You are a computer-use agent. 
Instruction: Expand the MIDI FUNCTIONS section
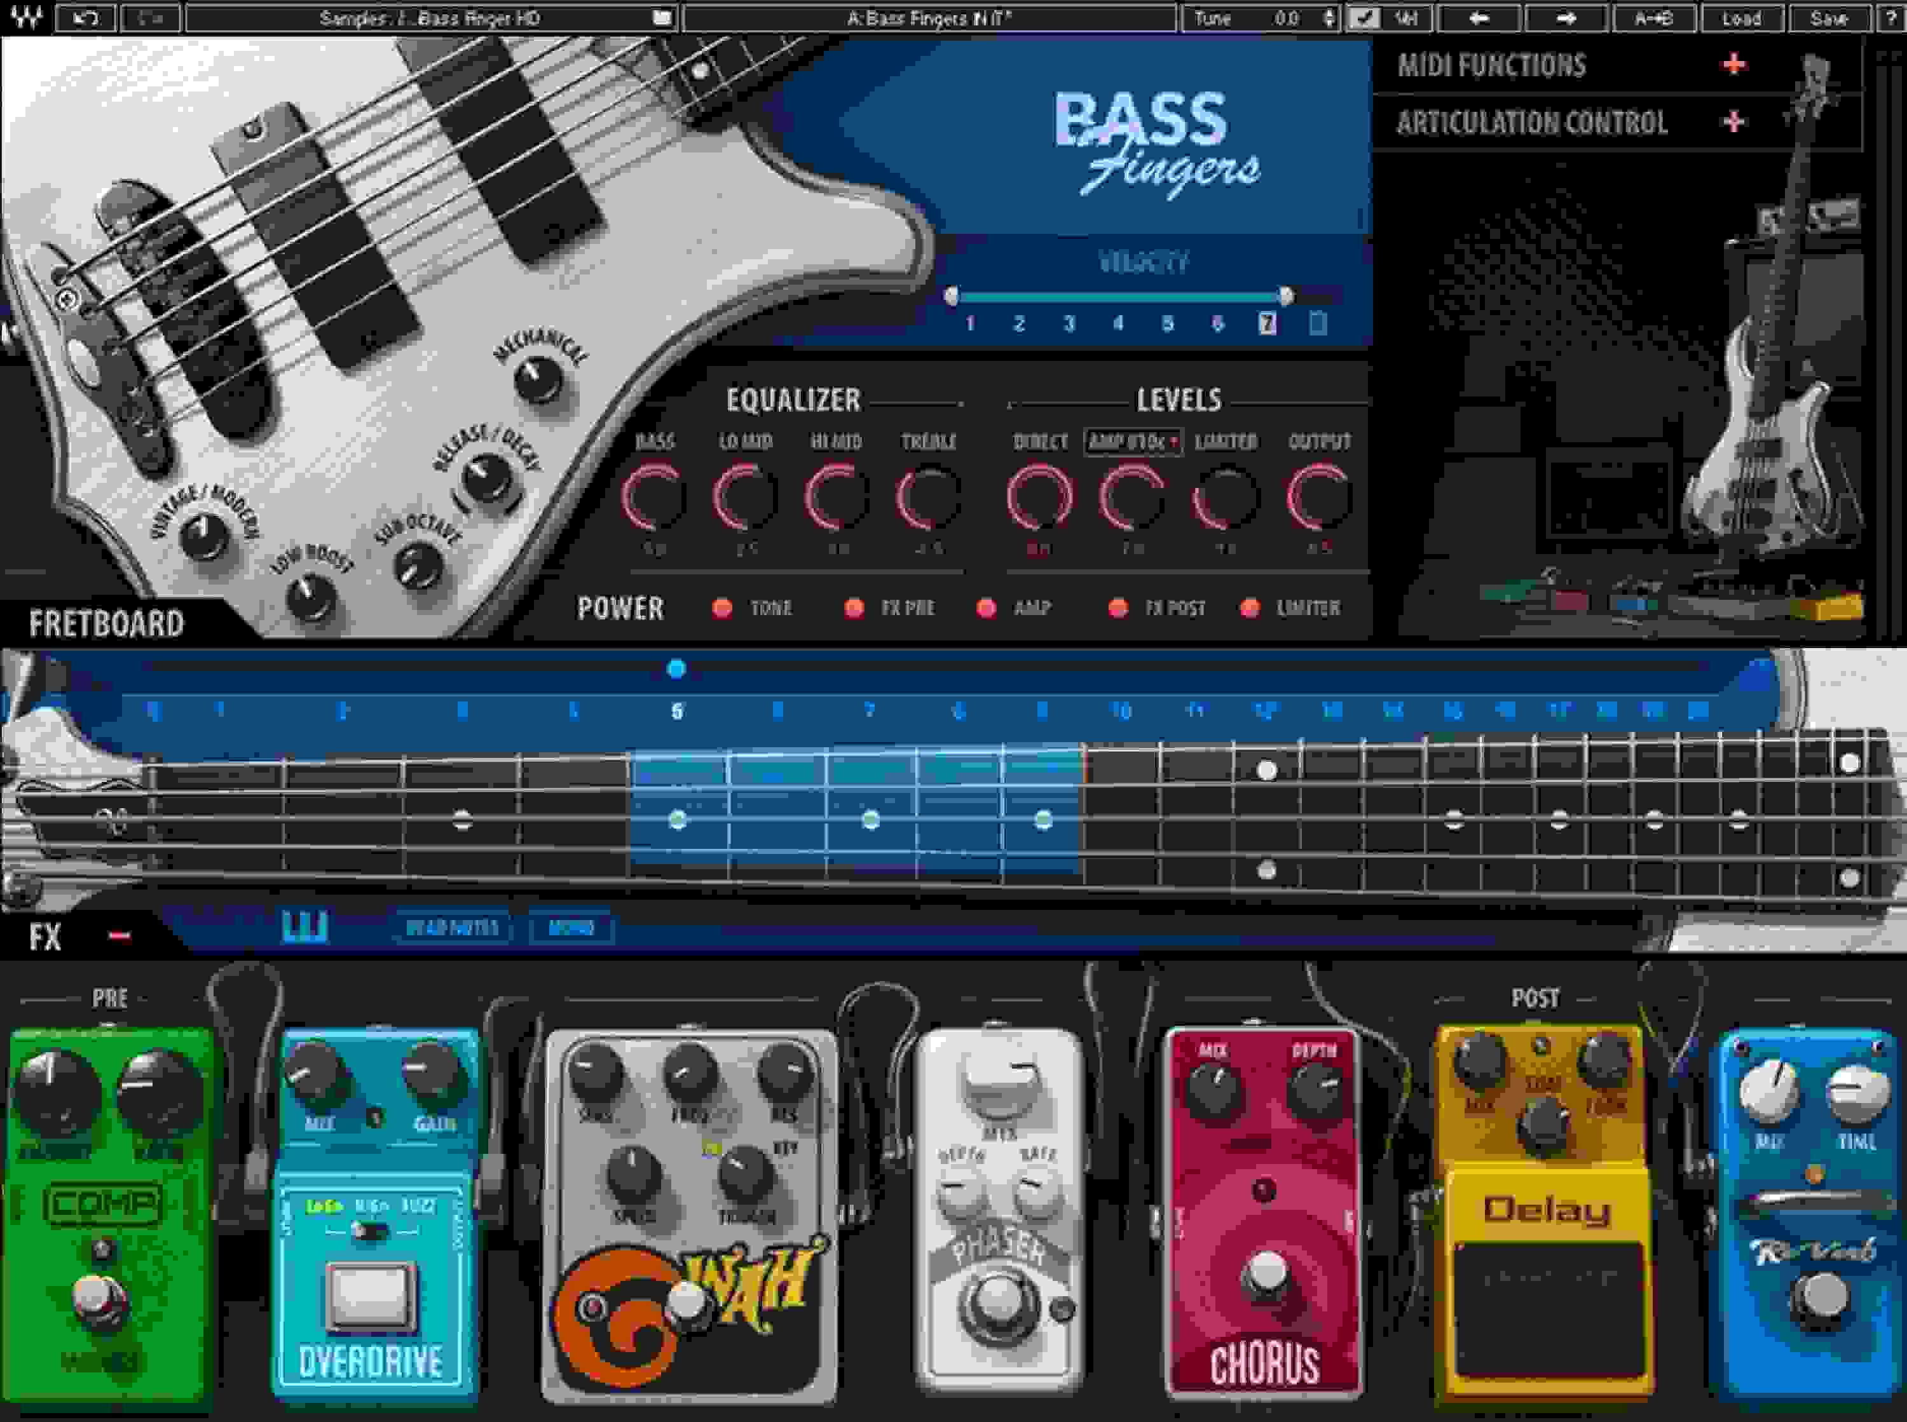[x=1732, y=66]
